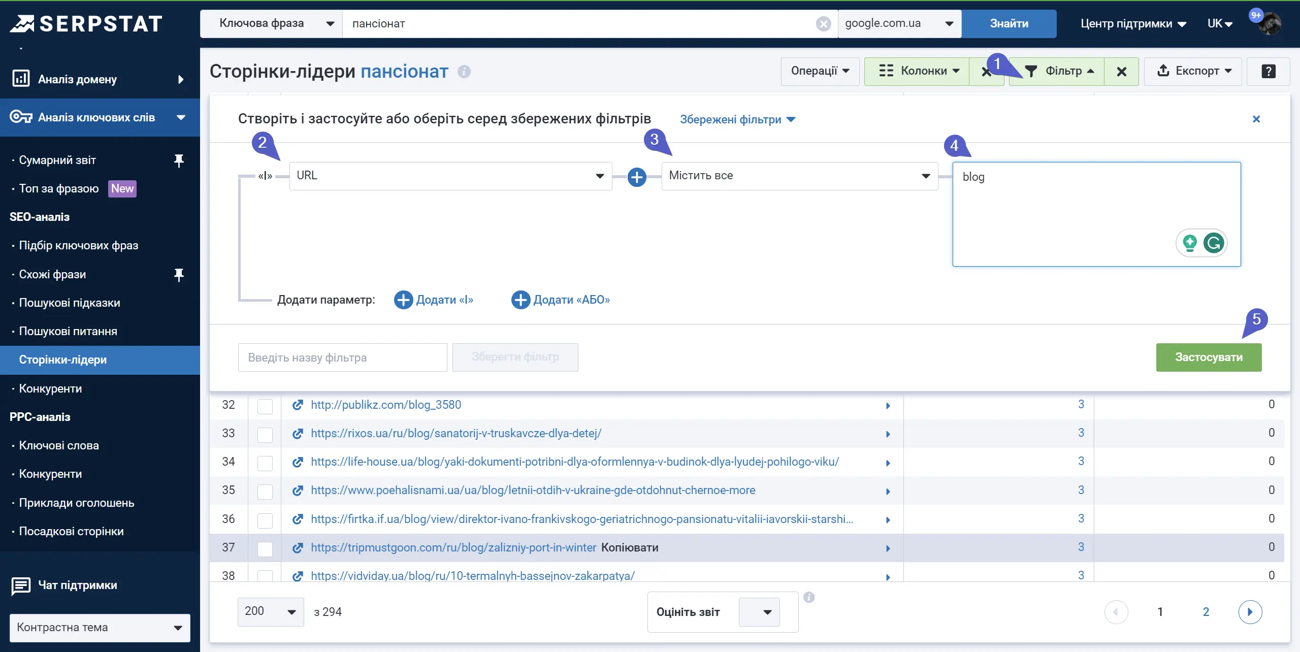
Task: Go to previous page arrow
Action: 1116,612
